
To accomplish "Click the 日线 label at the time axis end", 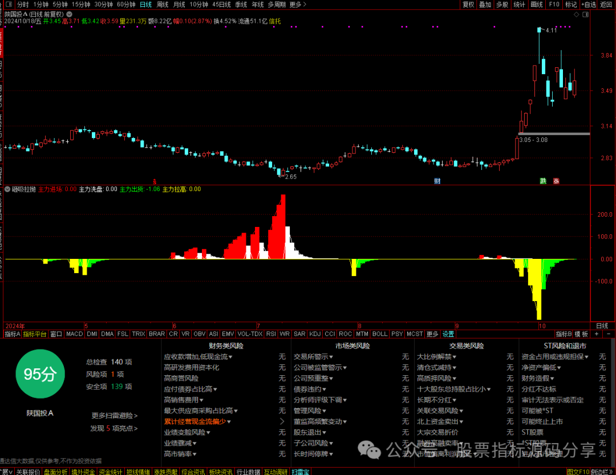I will click(602, 326).
